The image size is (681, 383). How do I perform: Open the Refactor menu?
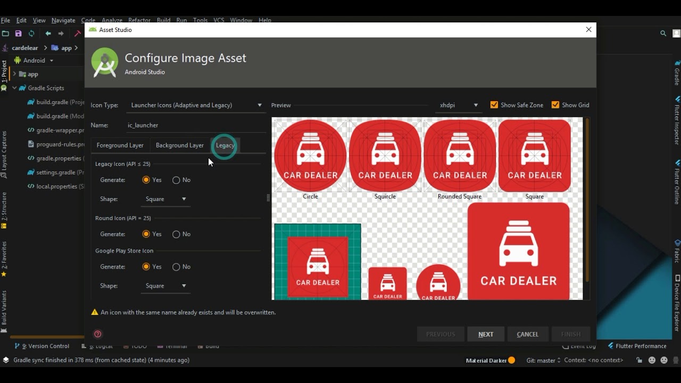point(139,20)
